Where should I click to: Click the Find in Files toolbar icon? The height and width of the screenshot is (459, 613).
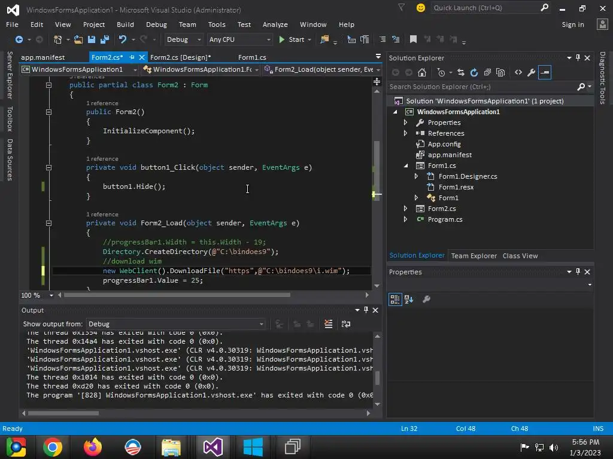(x=324, y=39)
